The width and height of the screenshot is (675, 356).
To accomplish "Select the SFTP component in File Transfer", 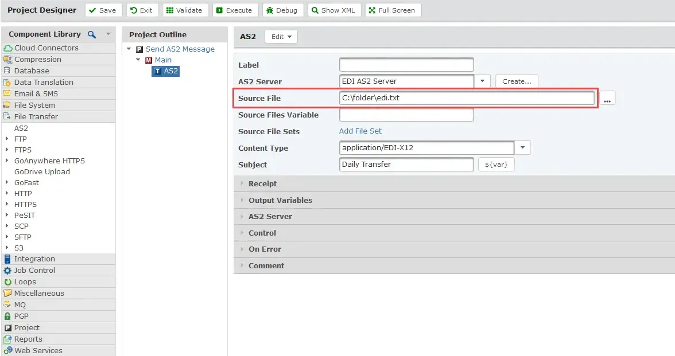I will (23, 237).
